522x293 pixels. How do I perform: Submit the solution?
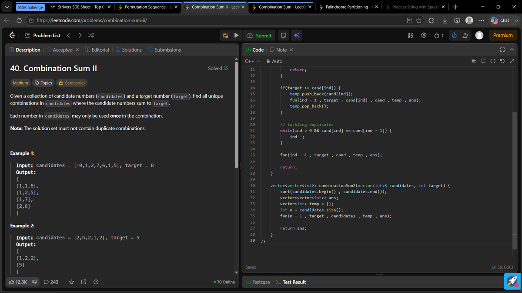[x=259, y=36]
